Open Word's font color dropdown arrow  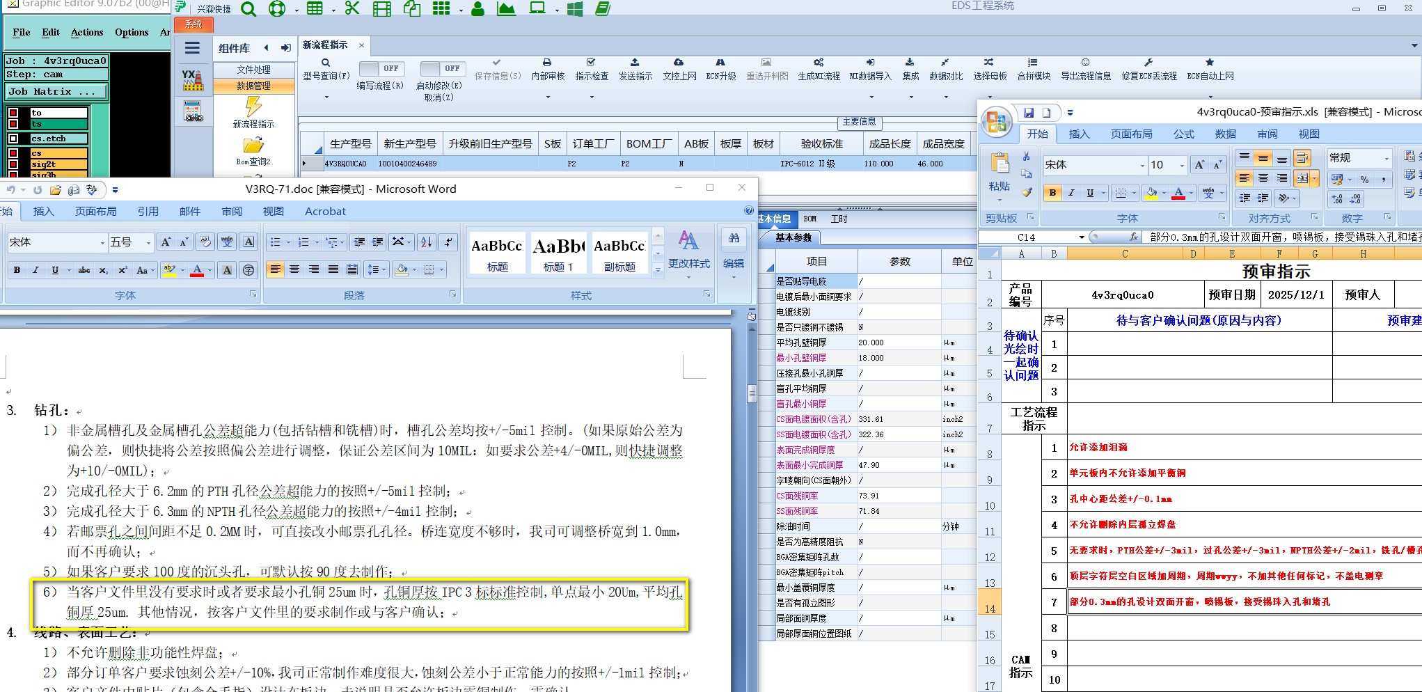coord(211,270)
